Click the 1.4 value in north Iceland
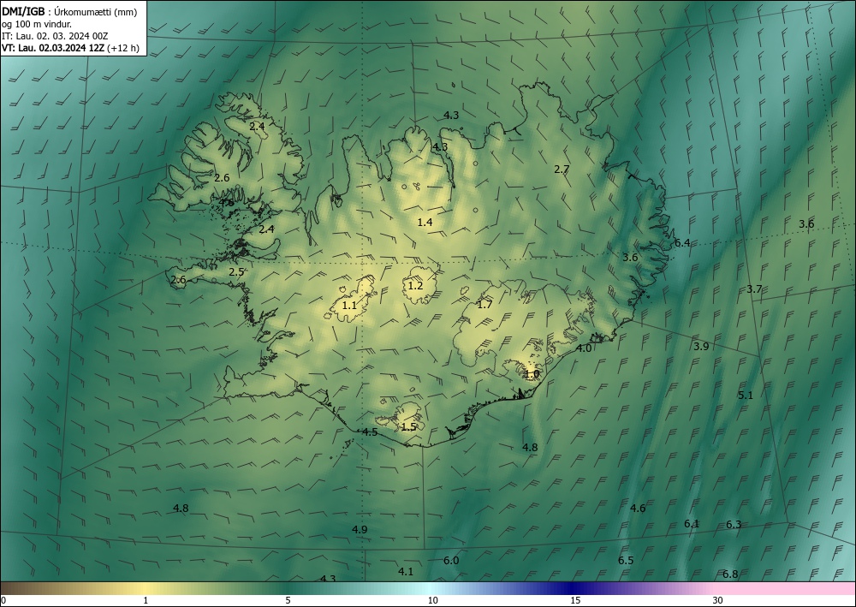Viewport: 856px width, 607px height. [425, 222]
